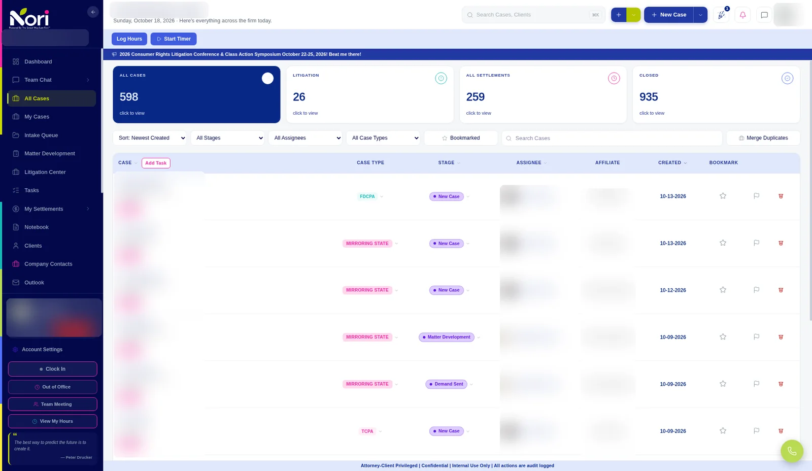The image size is (812, 471).
Task: Open the All Stages filter
Action: tap(227, 138)
